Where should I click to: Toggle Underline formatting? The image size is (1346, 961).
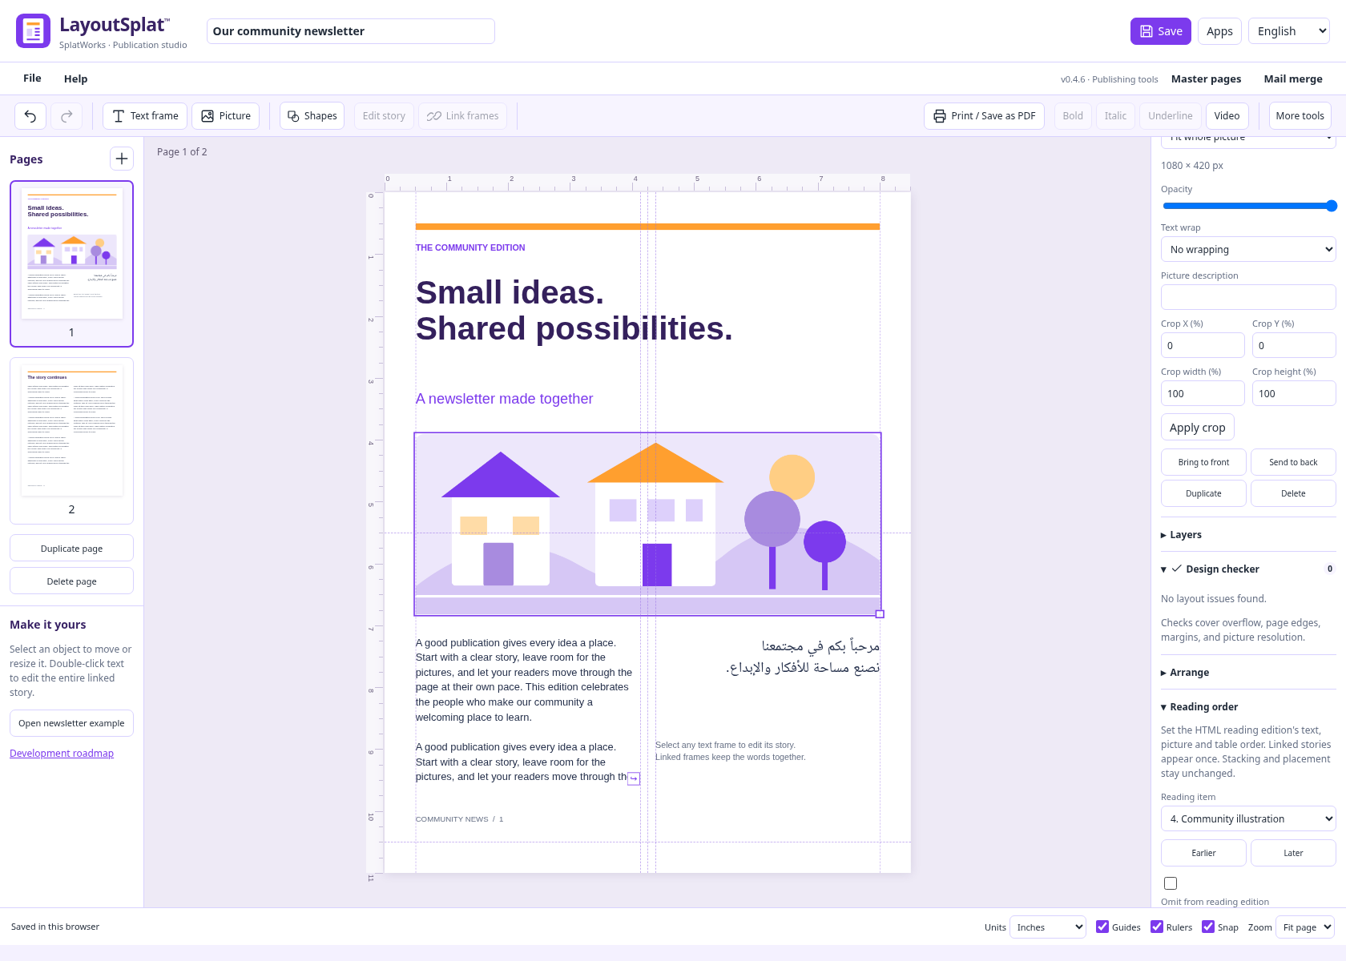(x=1170, y=116)
